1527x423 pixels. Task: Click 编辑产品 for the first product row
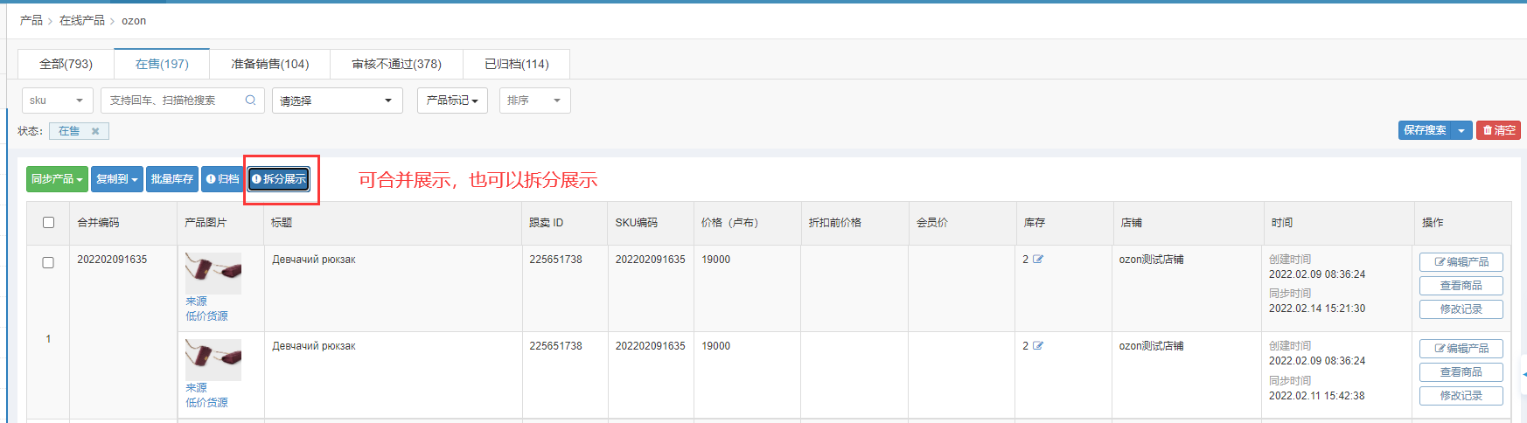1461,262
